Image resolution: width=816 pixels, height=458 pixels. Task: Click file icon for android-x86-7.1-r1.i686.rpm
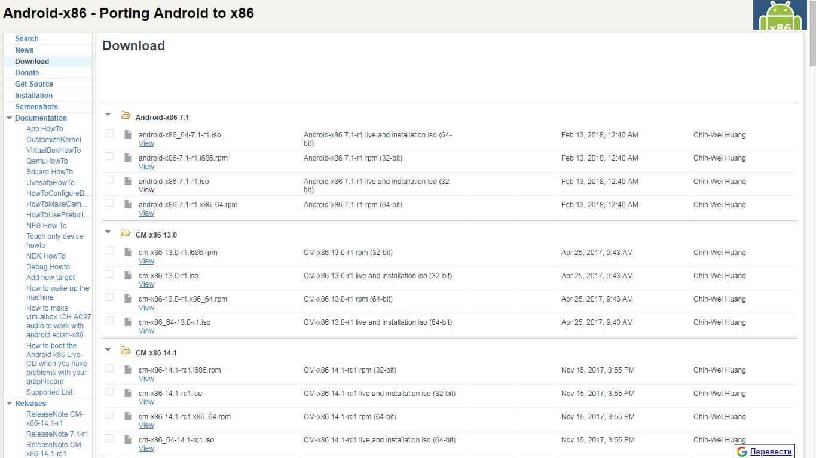point(127,158)
